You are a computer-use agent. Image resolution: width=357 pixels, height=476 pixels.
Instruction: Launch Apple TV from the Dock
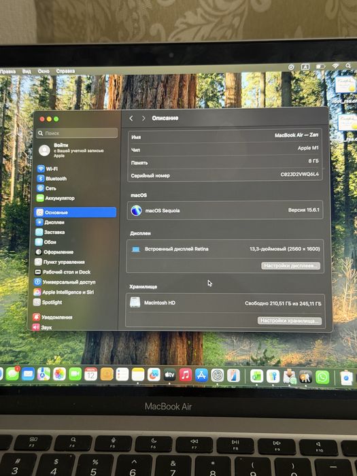coord(169,375)
